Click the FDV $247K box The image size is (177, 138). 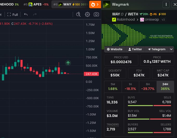(139, 73)
